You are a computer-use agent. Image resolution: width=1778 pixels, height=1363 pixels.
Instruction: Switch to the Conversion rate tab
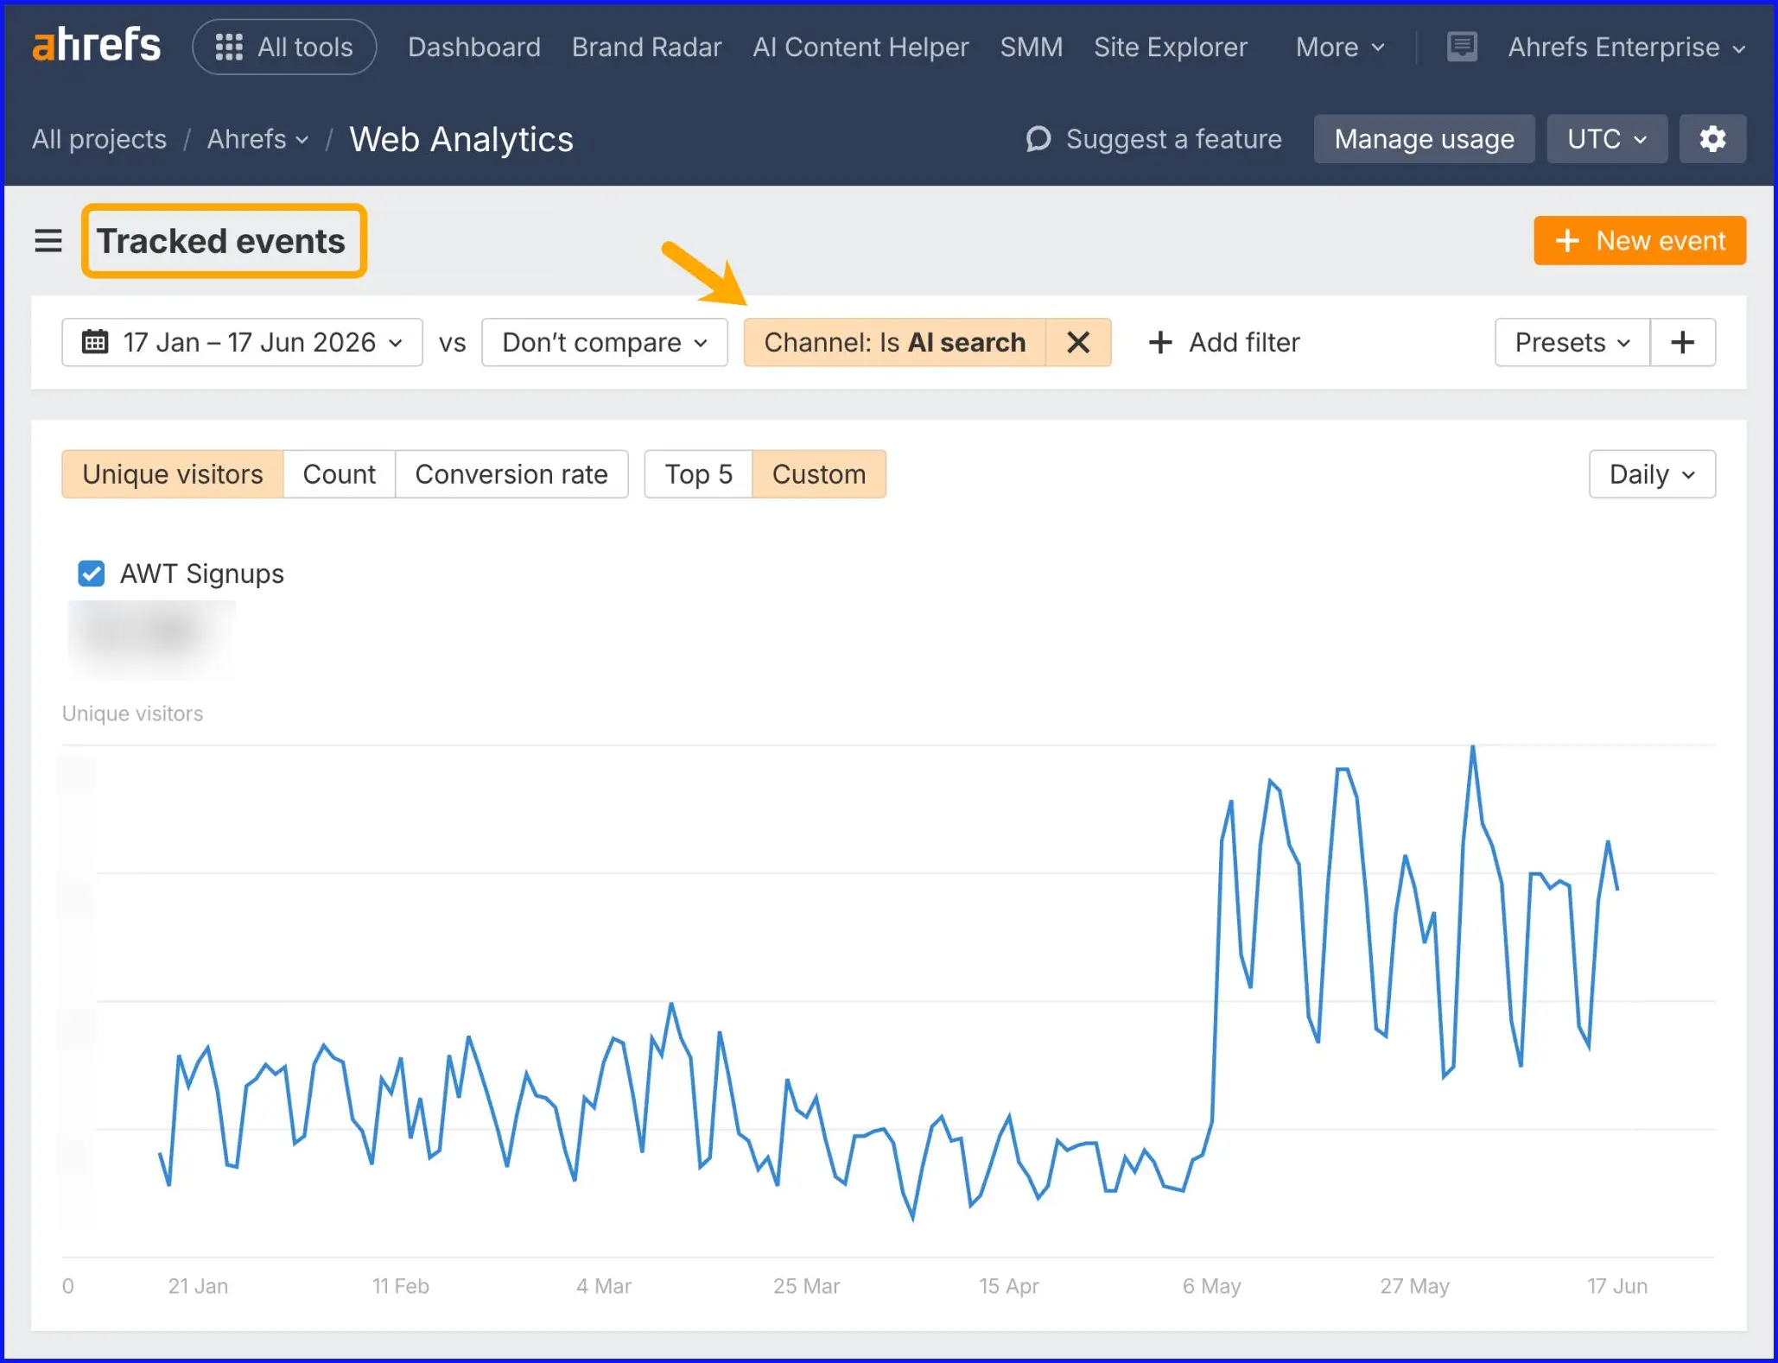click(511, 474)
